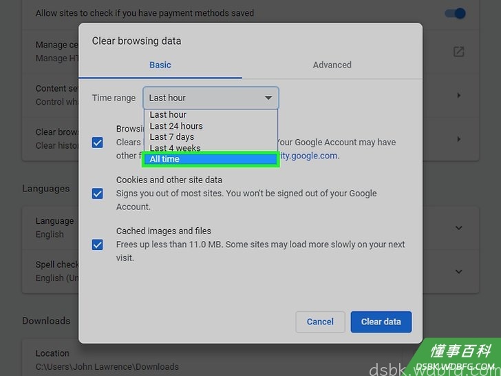Click the Downloads section heading

pyautogui.click(x=46, y=321)
